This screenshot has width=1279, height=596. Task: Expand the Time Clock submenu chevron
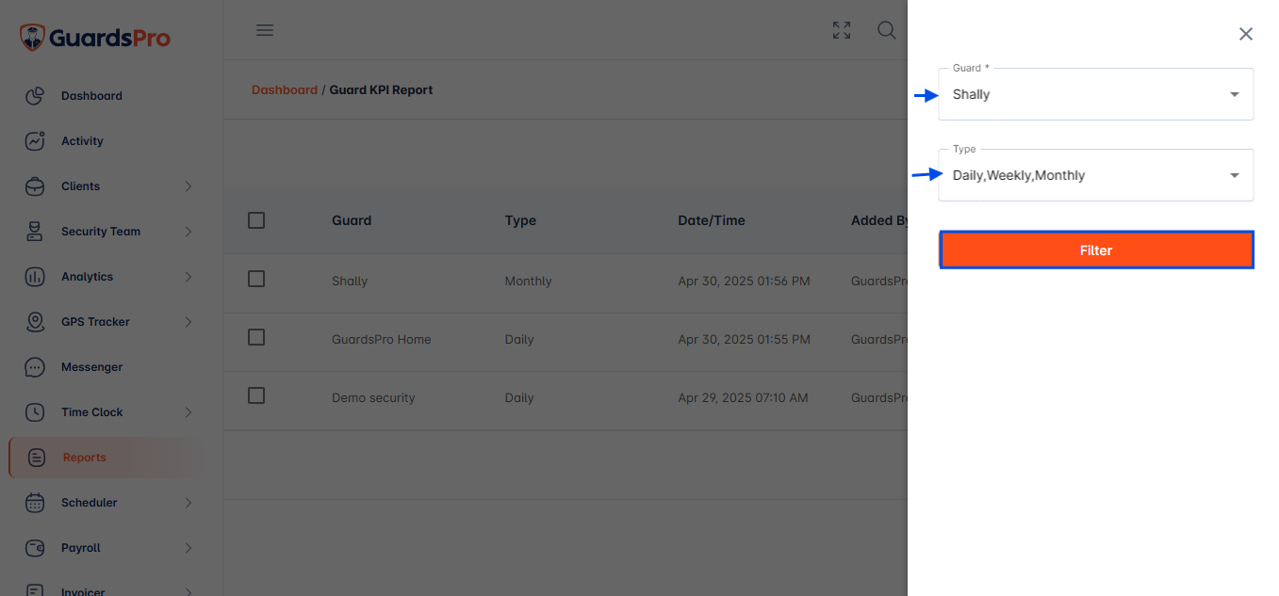tap(189, 412)
